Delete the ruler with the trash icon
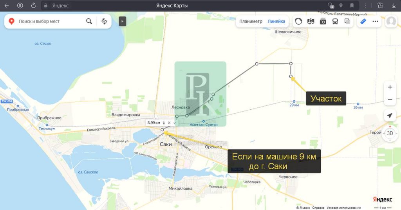 coord(164,123)
